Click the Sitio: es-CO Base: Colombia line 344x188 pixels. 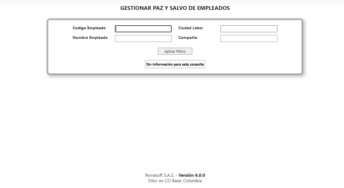coord(175,181)
